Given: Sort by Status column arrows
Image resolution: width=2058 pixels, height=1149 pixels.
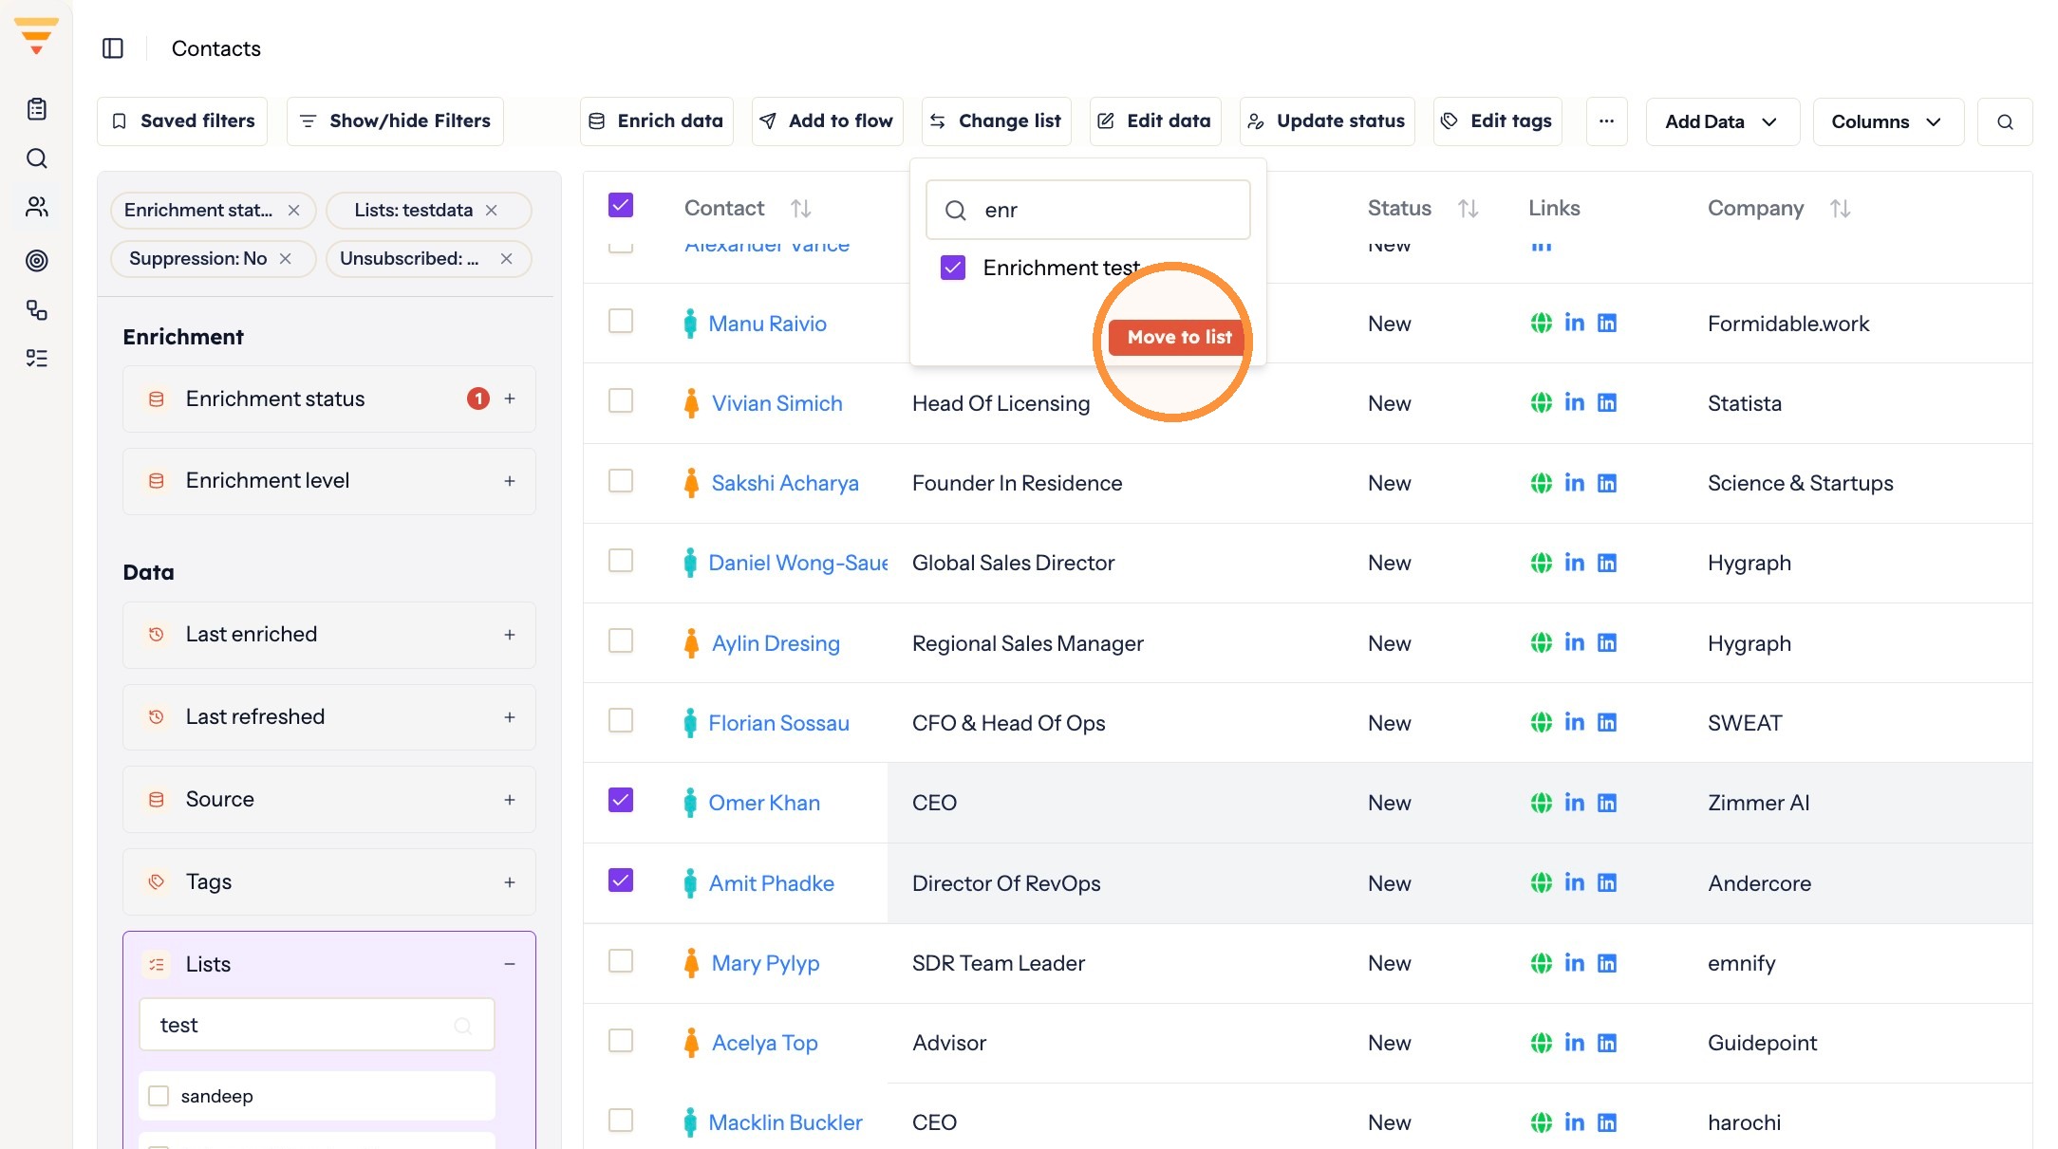Looking at the screenshot, I should [1469, 208].
